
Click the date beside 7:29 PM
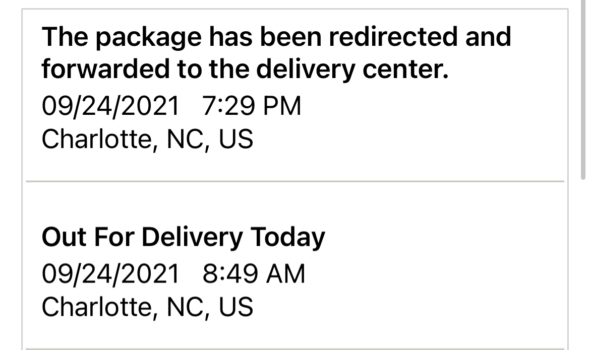[110, 106]
